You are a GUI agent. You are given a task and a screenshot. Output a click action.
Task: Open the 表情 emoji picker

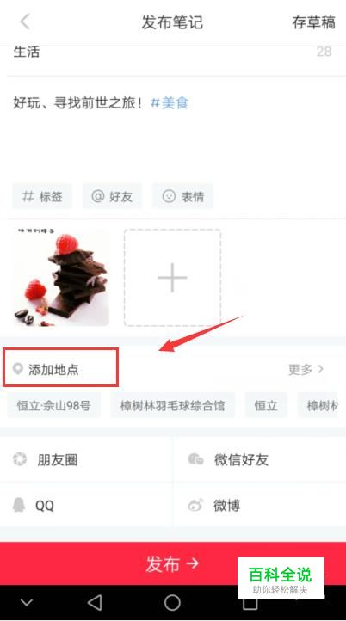183,196
